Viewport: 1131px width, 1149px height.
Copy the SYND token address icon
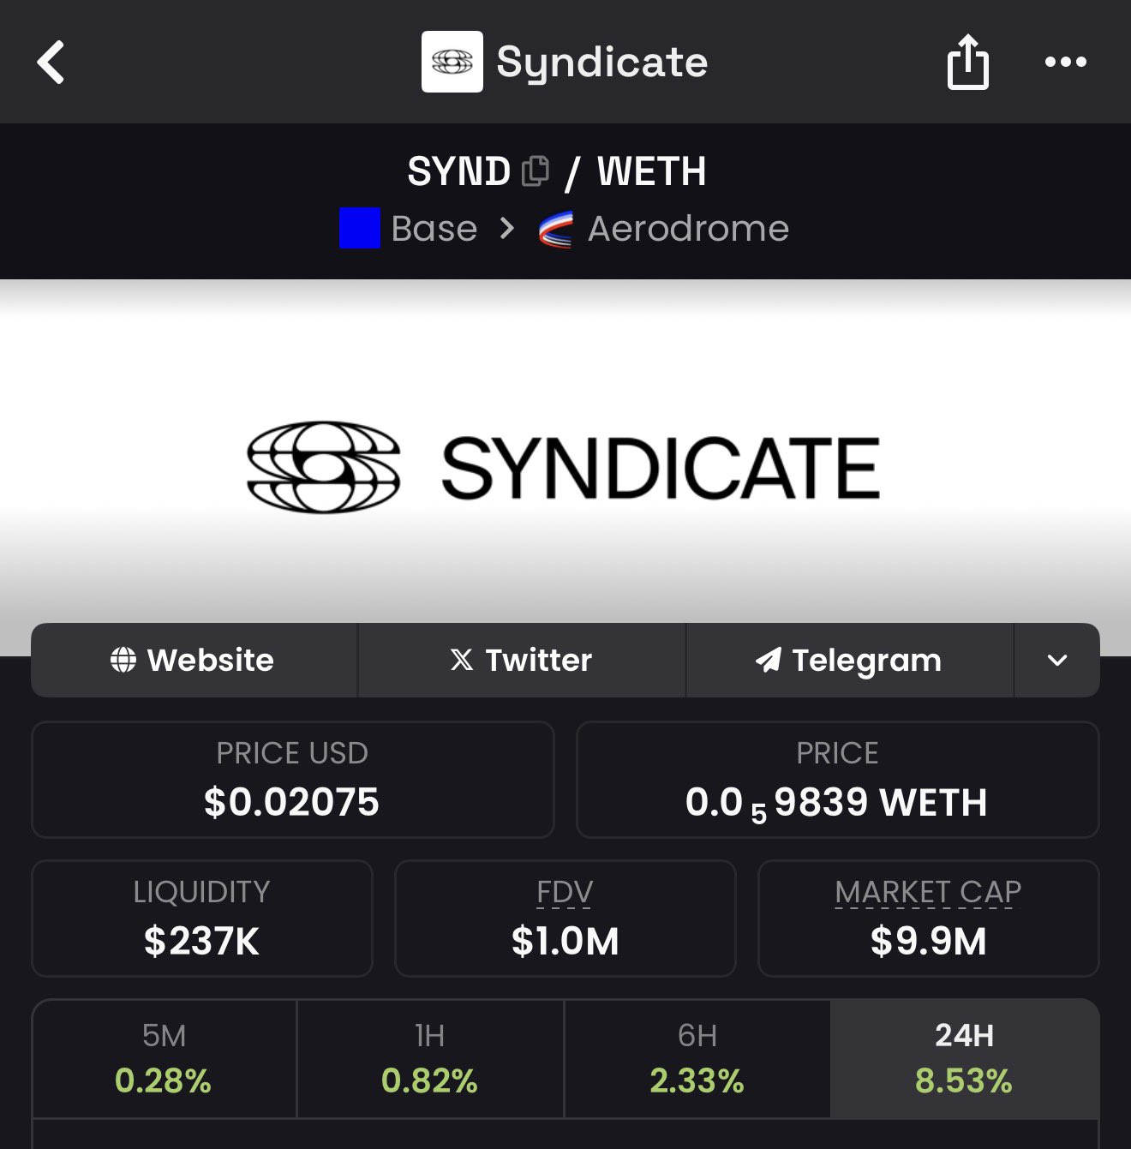click(536, 171)
